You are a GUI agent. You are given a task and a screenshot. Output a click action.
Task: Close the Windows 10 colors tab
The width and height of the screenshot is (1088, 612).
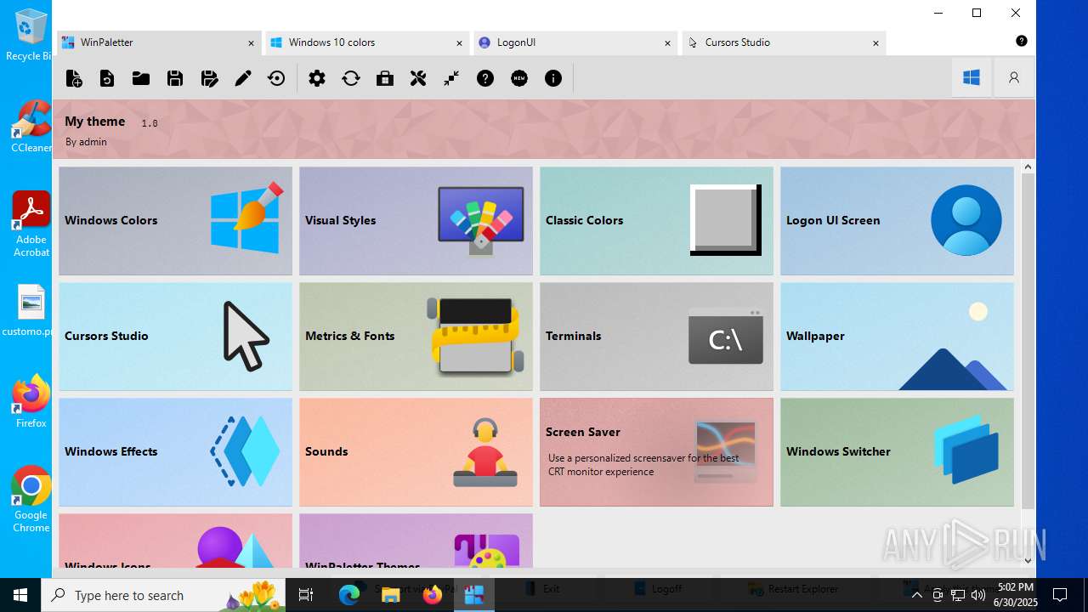tap(459, 42)
